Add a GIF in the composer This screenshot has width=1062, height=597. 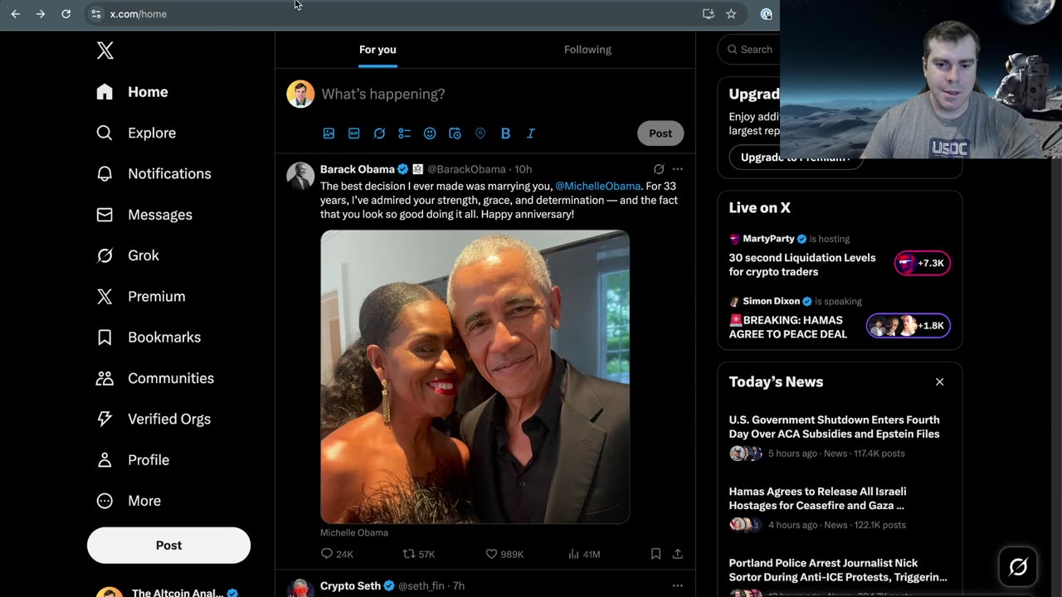(x=354, y=133)
